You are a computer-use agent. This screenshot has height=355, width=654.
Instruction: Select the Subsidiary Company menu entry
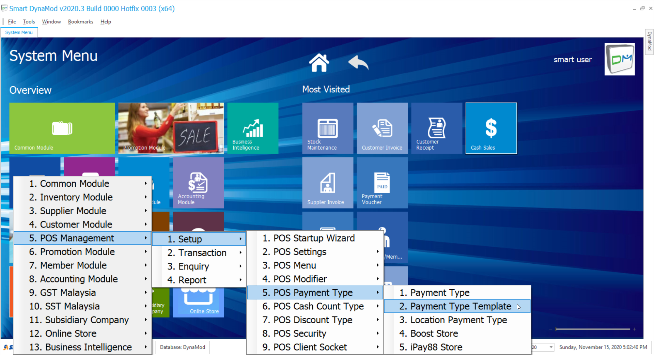(82, 320)
